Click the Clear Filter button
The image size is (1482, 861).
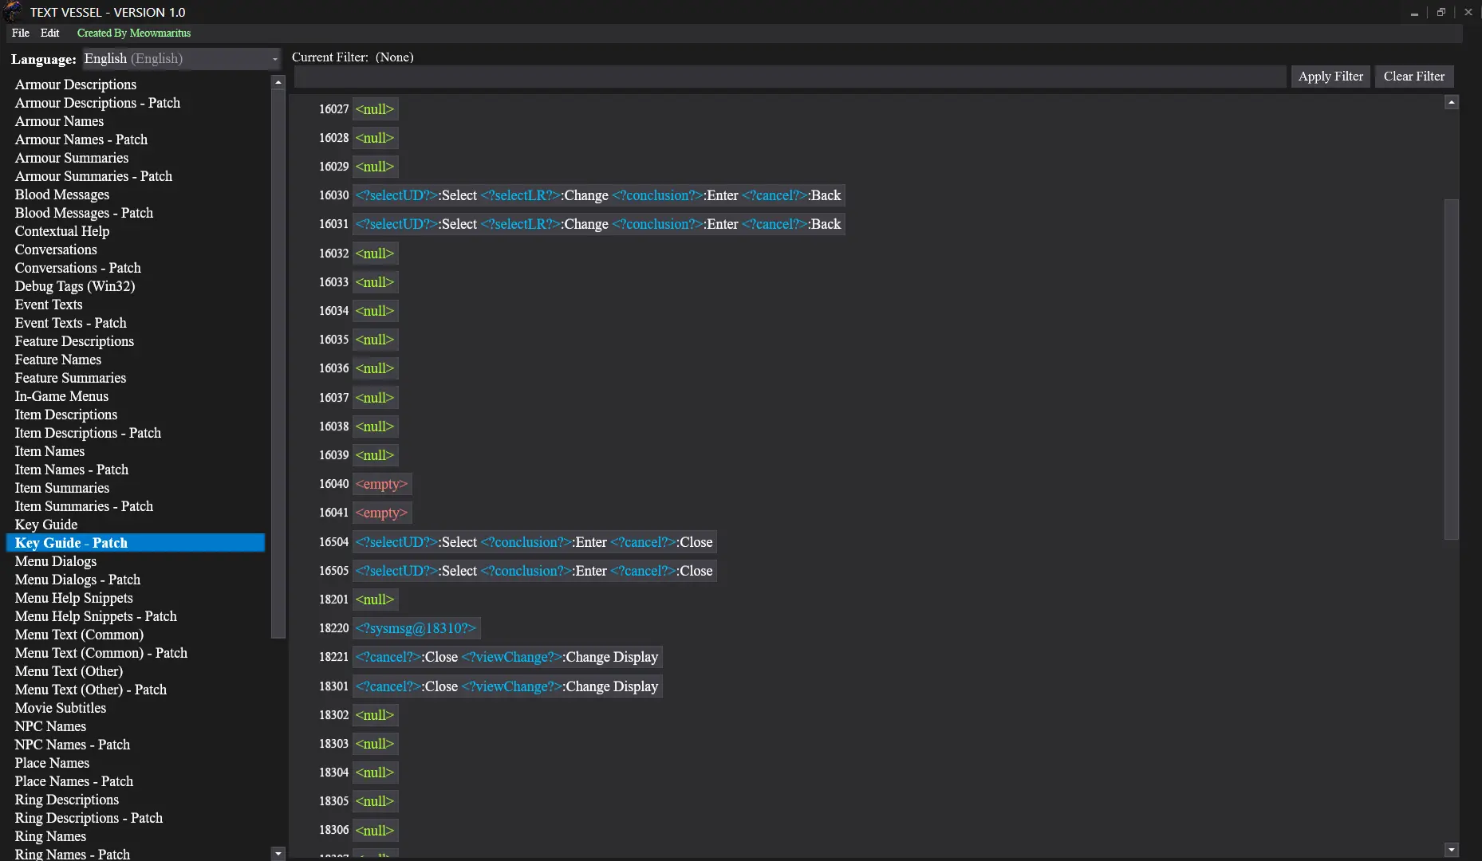(x=1414, y=77)
